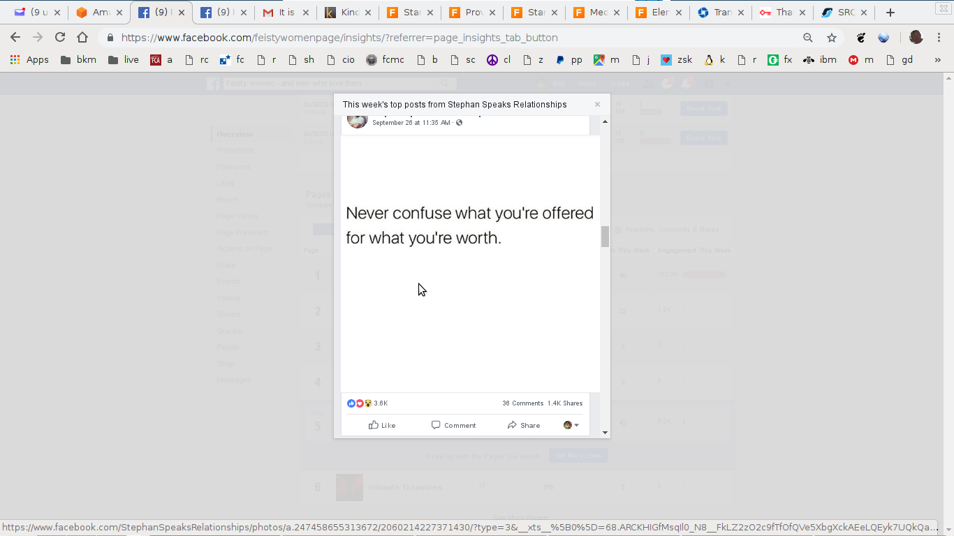Viewport: 954px width, 536px height.
Task: Open the bkm bookmarks folder
Action: click(x=78, y=60)
